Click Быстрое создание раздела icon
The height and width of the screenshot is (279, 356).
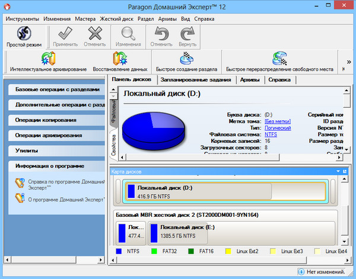187,59
